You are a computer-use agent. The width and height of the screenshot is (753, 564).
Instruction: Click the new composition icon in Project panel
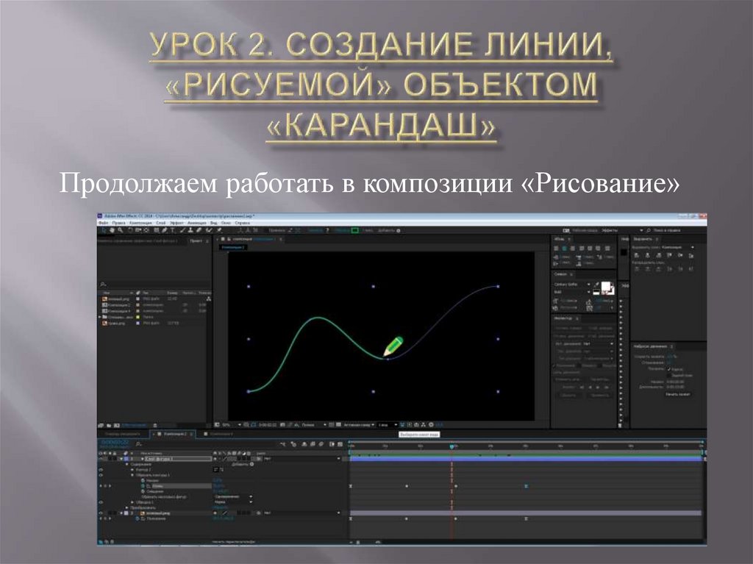117,426
